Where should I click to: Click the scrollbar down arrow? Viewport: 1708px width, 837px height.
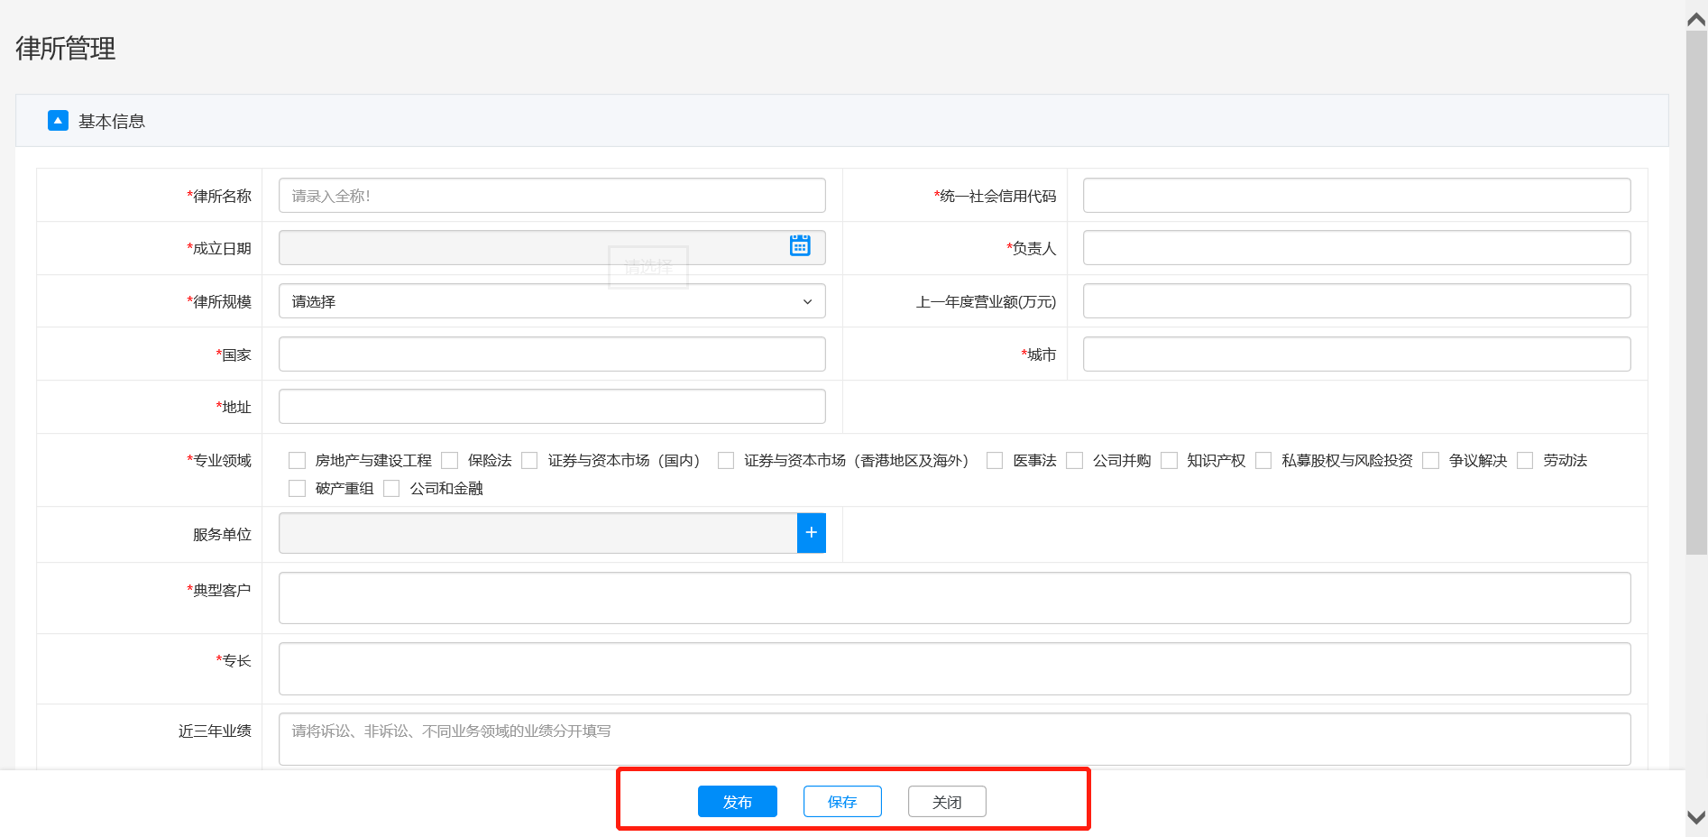pyautogui.click(x=1696, y=817)
